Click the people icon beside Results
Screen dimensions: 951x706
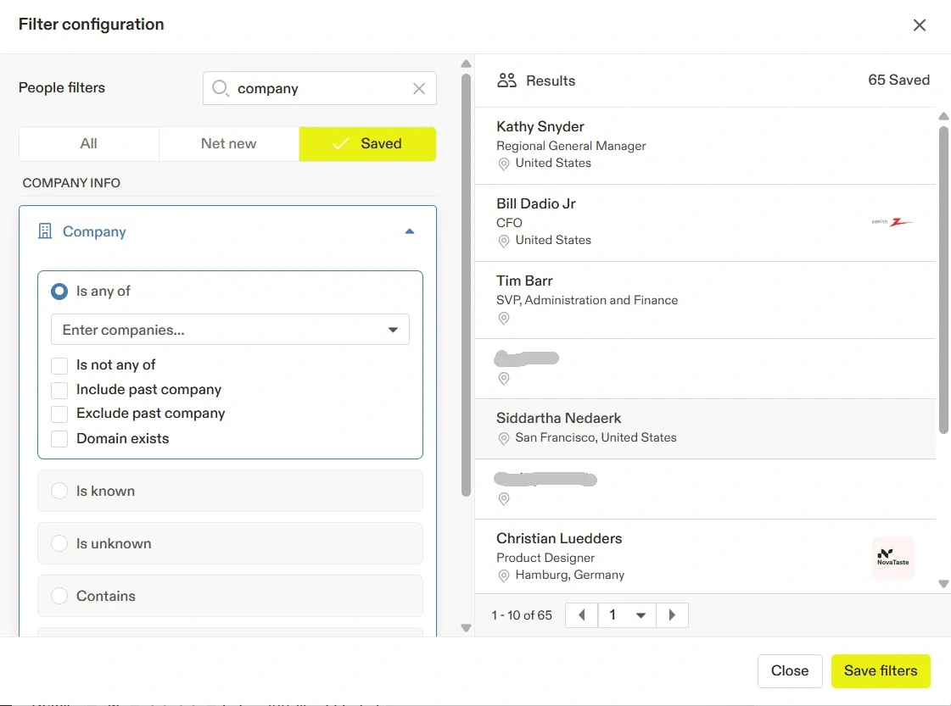point(507,81)
